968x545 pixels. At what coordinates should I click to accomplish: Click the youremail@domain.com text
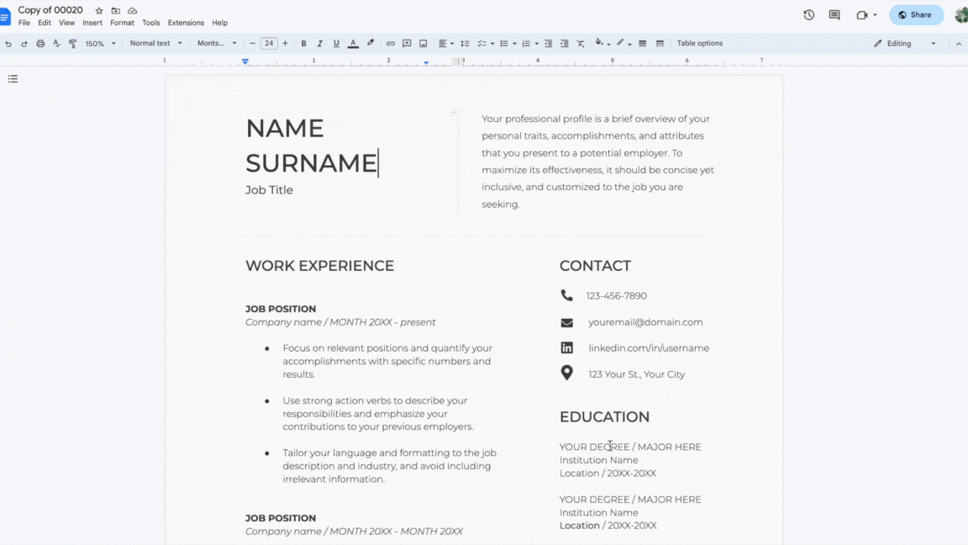(x=645, y=322)
